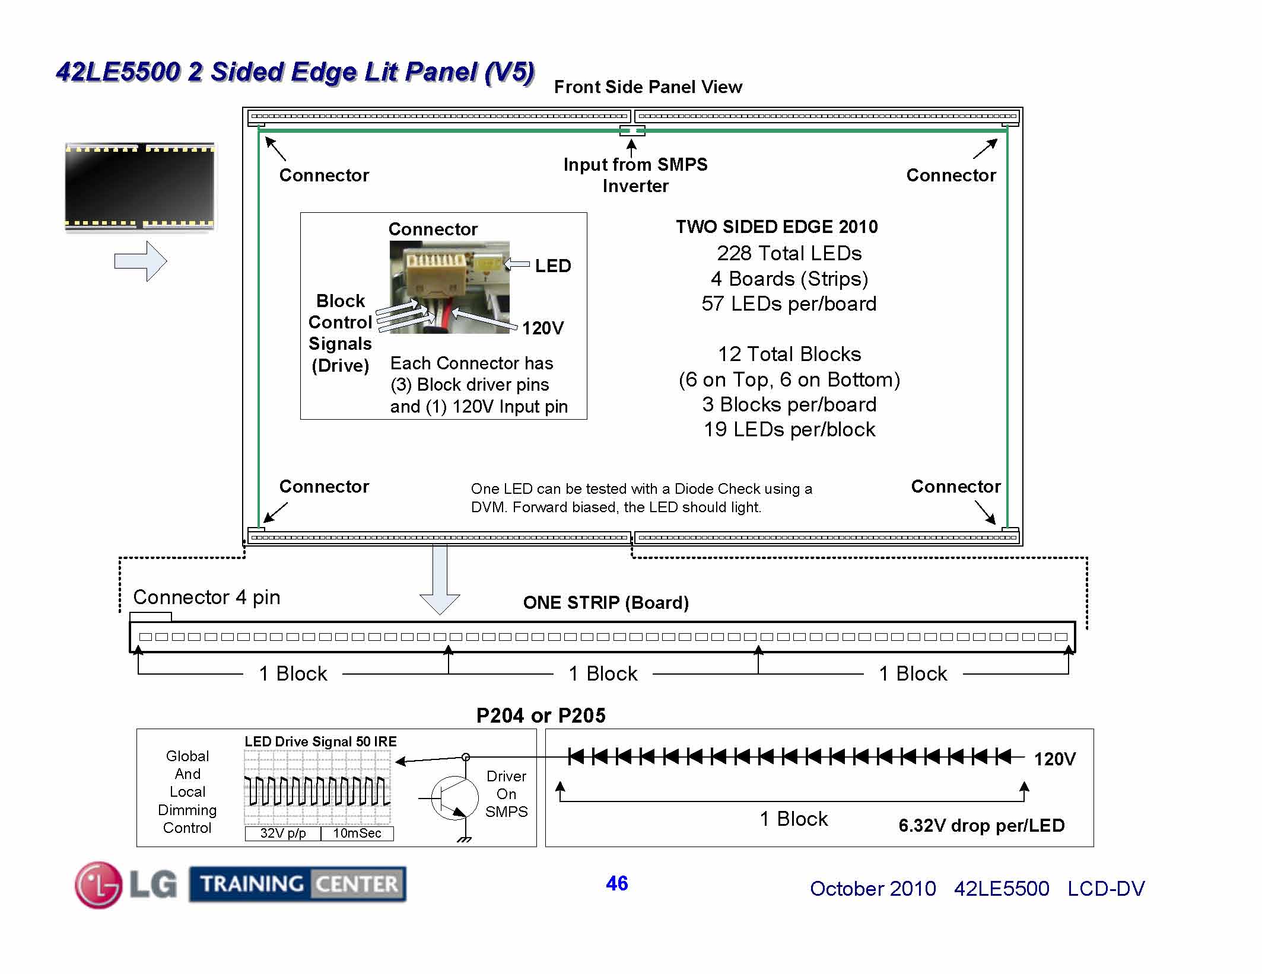This screenshot has height=974, width=1262.
Task: Click the LG logo circle
Action: pos(98,885)
